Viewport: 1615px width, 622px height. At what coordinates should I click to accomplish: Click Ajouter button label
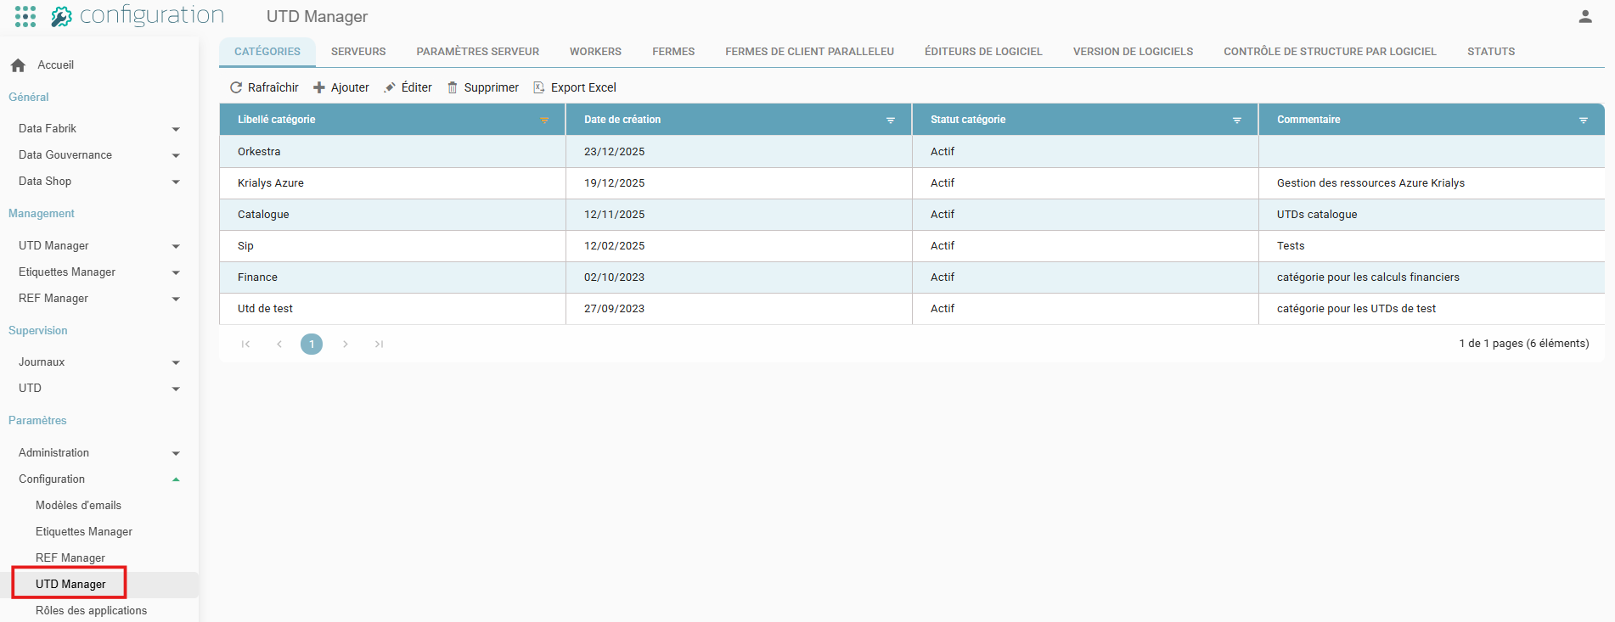(x=350, y=87)
